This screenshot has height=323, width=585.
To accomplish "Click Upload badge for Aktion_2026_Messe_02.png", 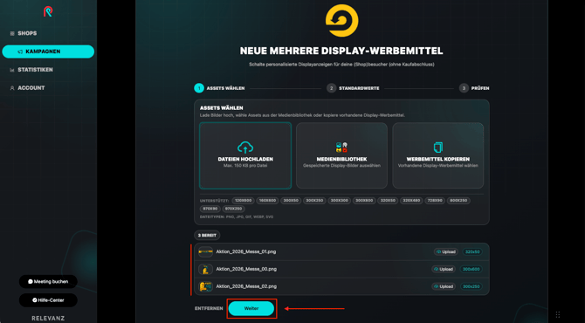I will coord(444,286).
